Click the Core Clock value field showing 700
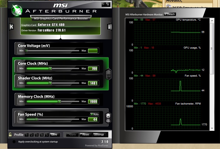 pos(93,69)
